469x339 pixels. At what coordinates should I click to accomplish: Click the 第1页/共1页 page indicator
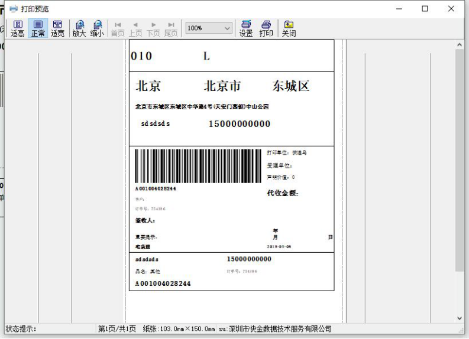(x=117, y=329)
